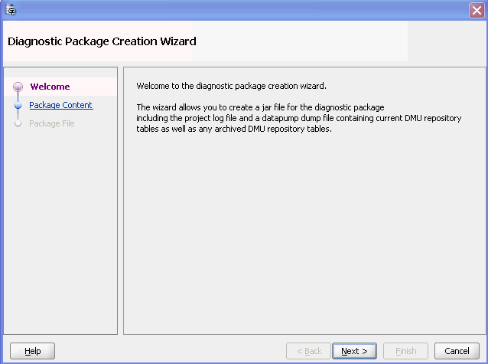Click the disabled Finish button

pyautogui.click(x=406, y=351)
